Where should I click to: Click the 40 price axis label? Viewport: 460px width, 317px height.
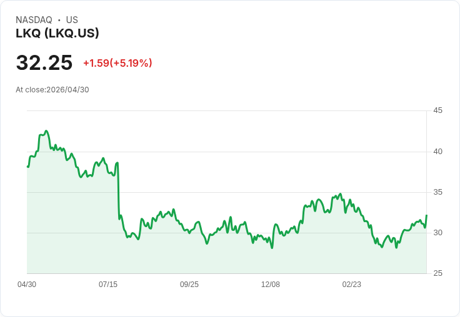[x=438, y=152]
